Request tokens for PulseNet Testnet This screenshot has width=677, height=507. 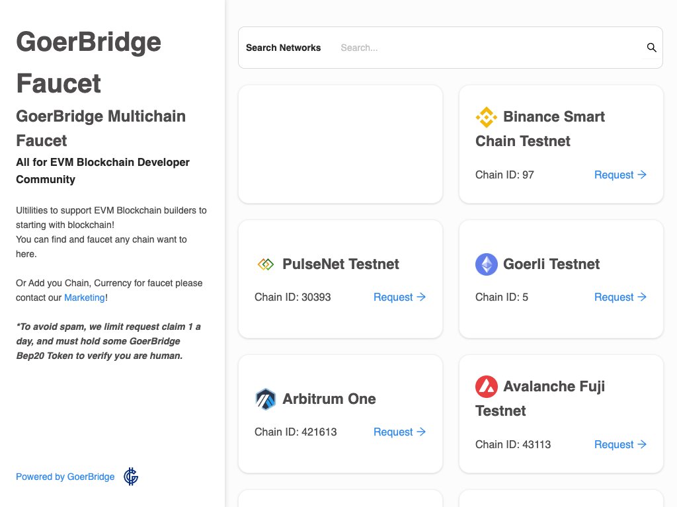[399, 297]
